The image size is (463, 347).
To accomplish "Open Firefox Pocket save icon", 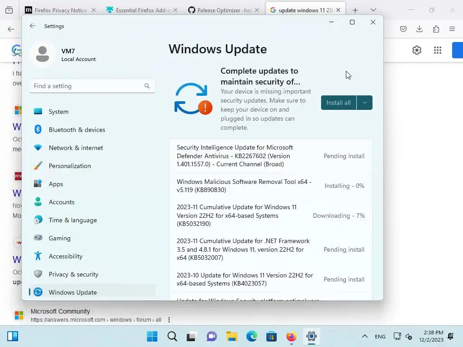I will 403,29.
